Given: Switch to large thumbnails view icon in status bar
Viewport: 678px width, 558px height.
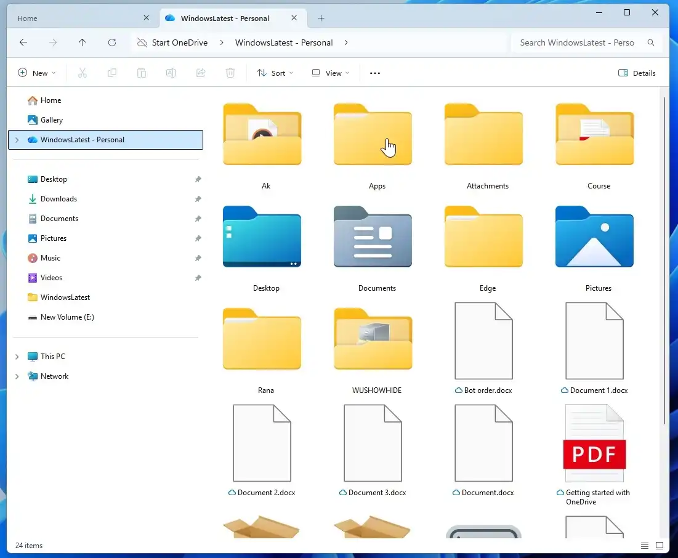Looking at the screenshot, I should point(660,546).
